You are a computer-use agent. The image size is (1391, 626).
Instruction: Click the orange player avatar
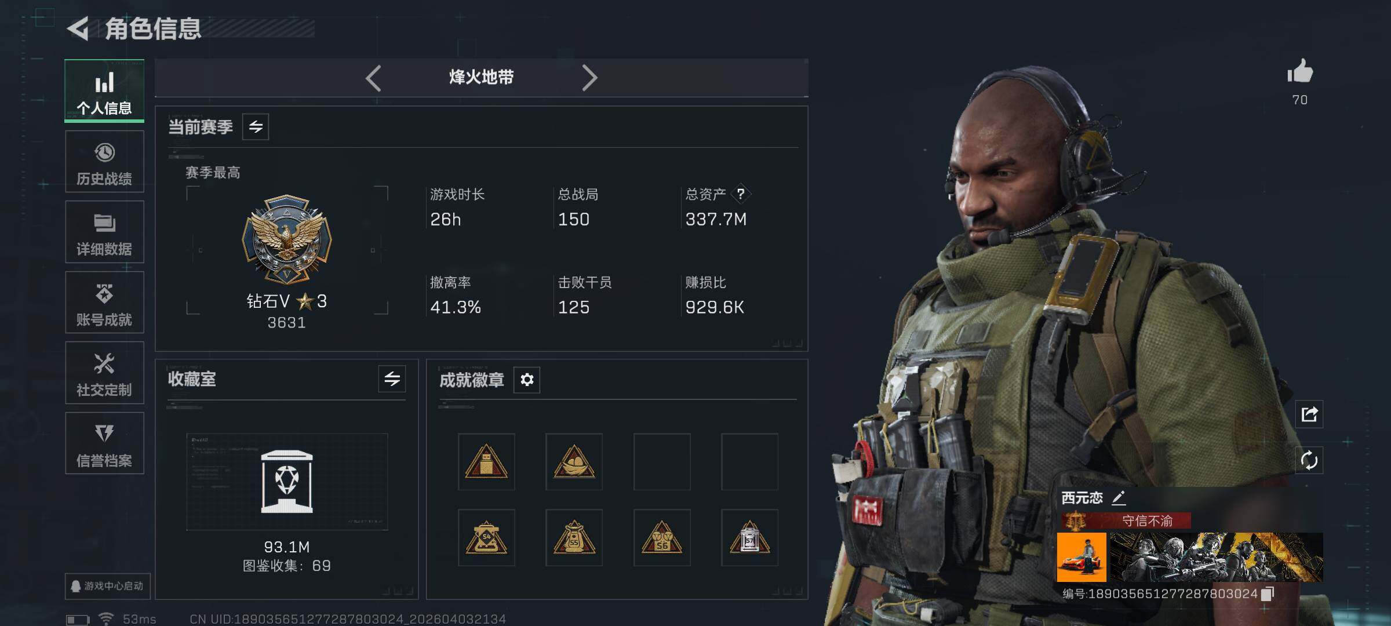(x=1082, y=558)
